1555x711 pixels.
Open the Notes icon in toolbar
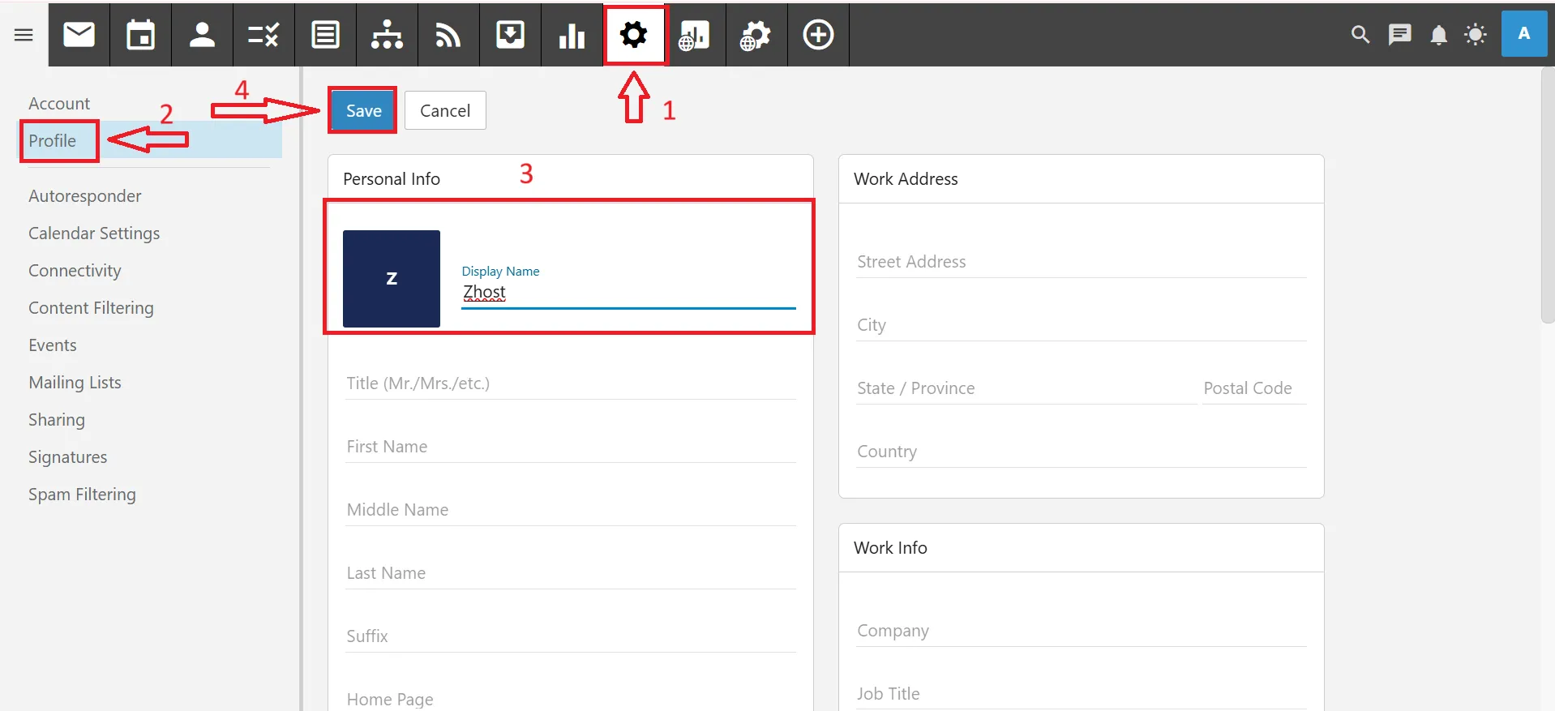tap(325, 35)
